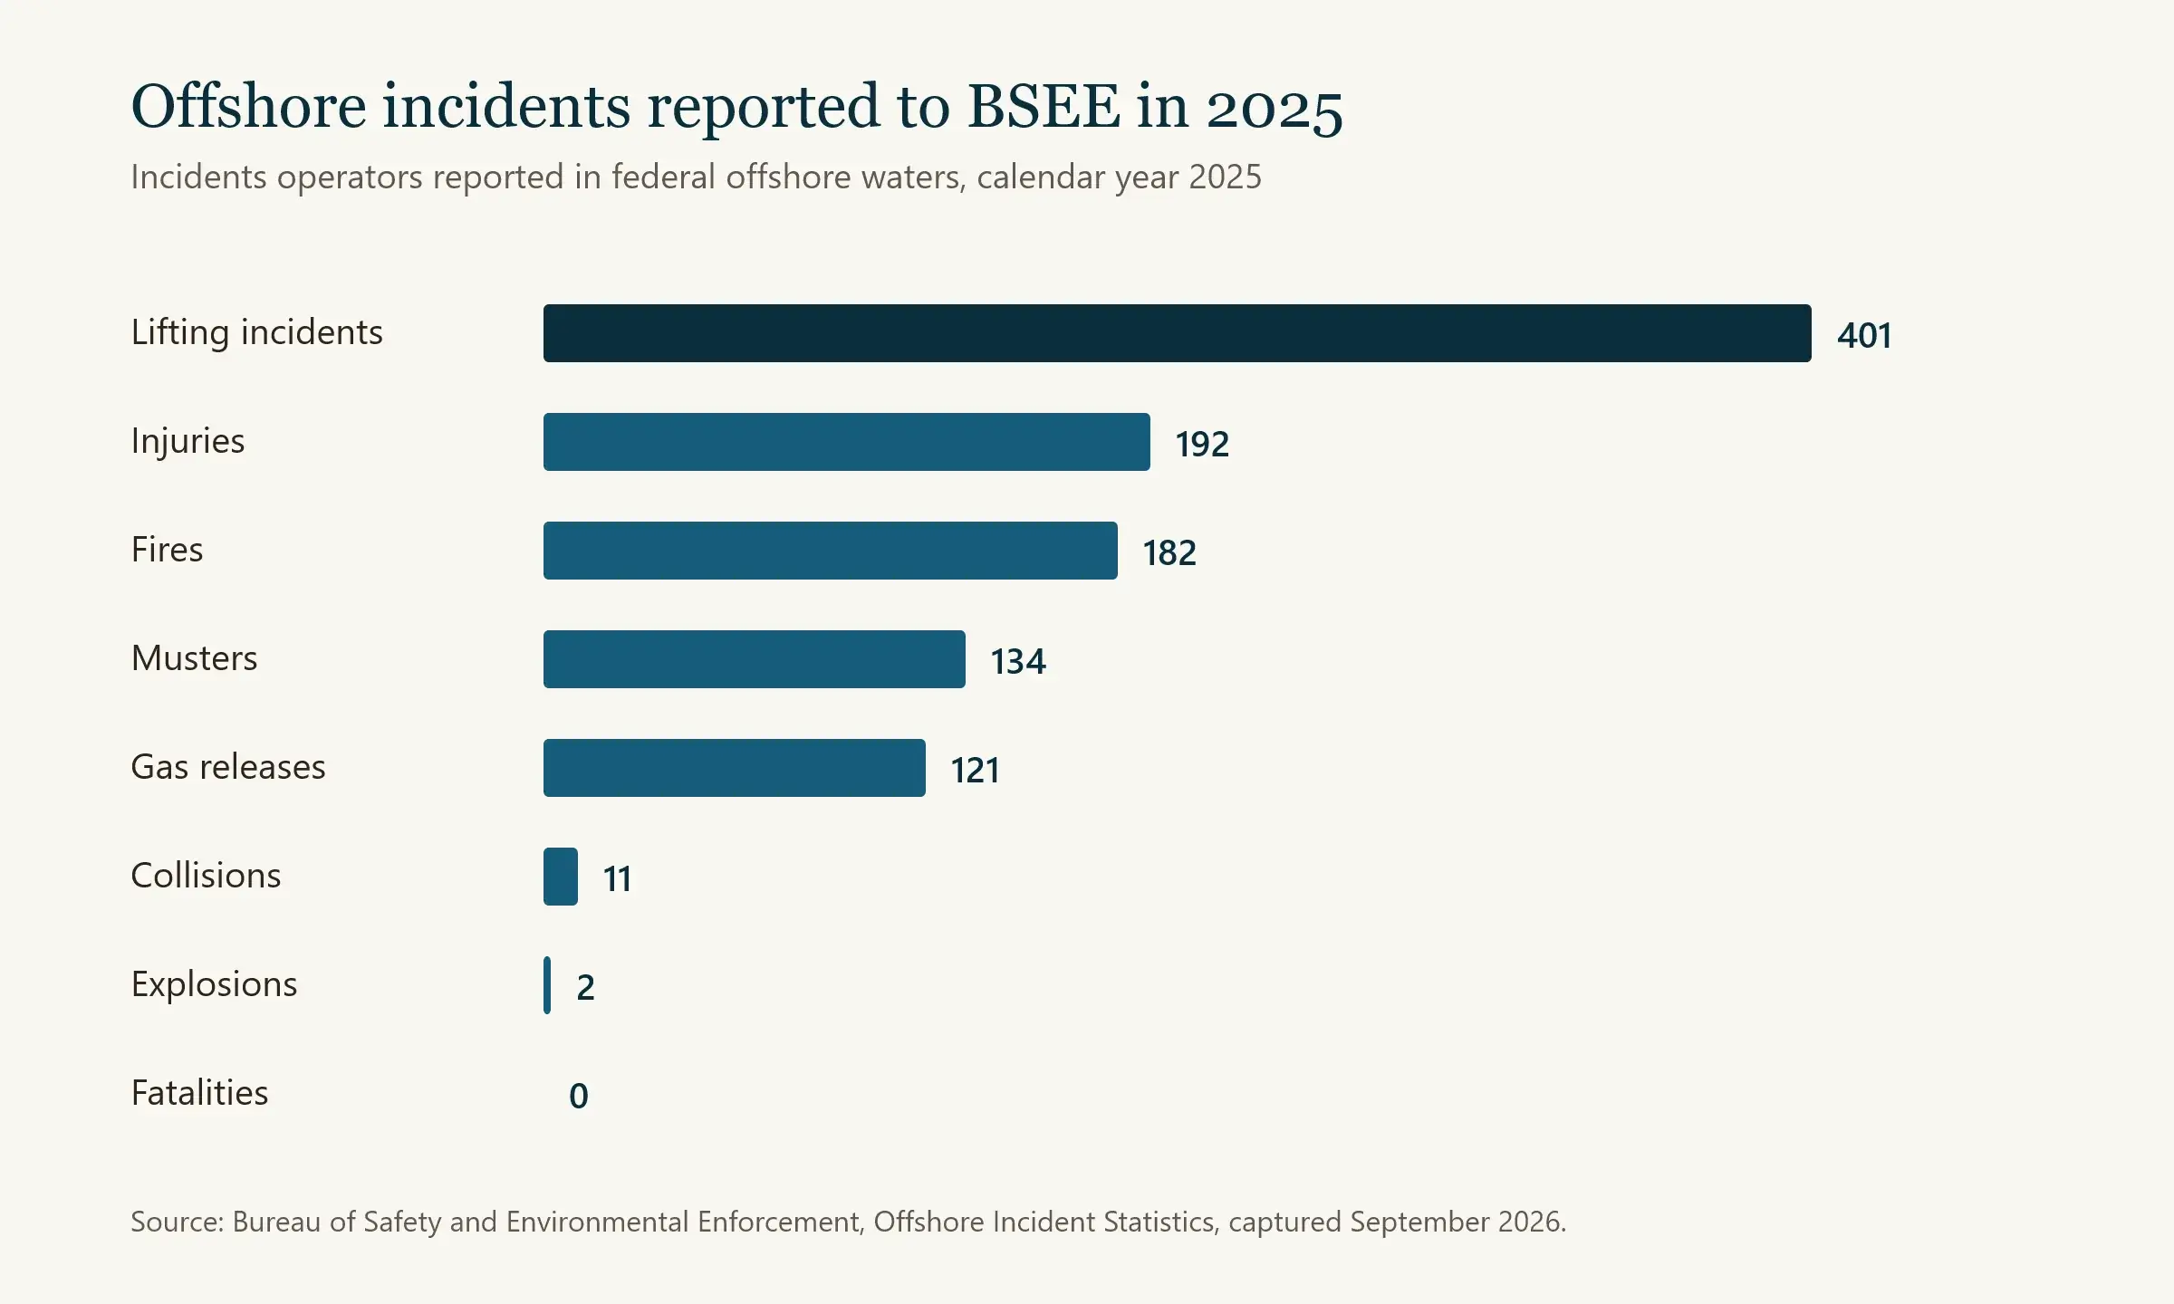Click the subtitle about federal offshore waters

tap(696, 177)
